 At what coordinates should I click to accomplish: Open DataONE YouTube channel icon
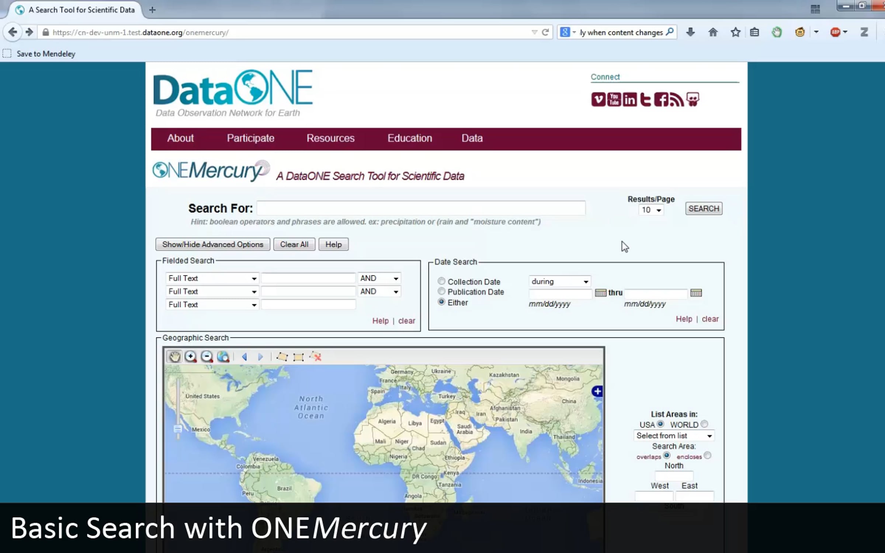pos(614,100)
